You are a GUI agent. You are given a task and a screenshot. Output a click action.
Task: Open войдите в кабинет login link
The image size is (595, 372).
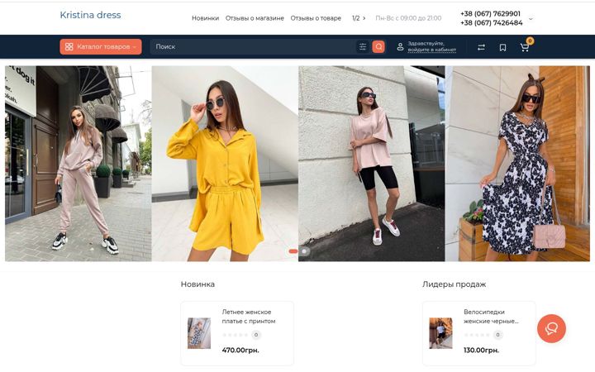(432, 50)
